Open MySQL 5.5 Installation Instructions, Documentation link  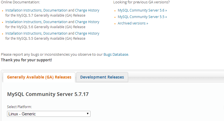(x=37, y=33)
